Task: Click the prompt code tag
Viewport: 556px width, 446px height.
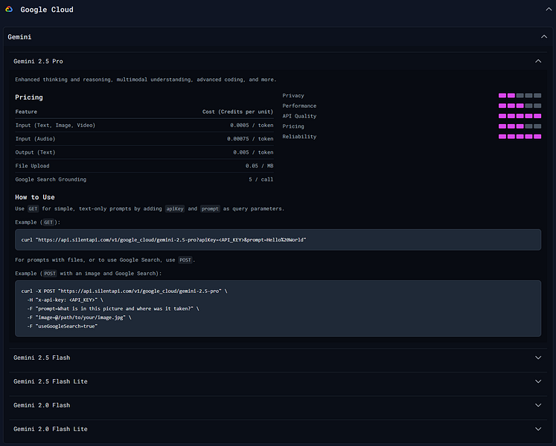Action: pyautogui.click(x=210, y=209)
